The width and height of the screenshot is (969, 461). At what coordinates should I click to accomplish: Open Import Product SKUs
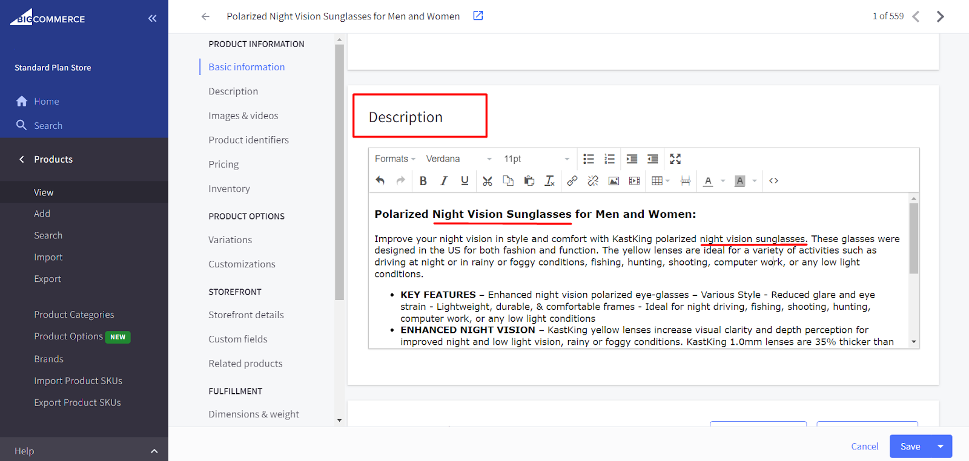[78, 381]
